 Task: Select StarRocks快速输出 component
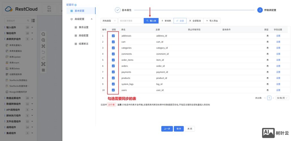pos(16,80)
